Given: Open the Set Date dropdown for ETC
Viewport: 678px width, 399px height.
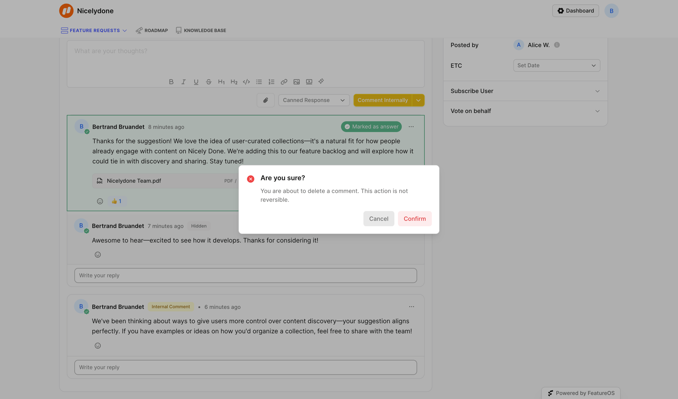Looking at the screenshot, I should pos(556,65).
